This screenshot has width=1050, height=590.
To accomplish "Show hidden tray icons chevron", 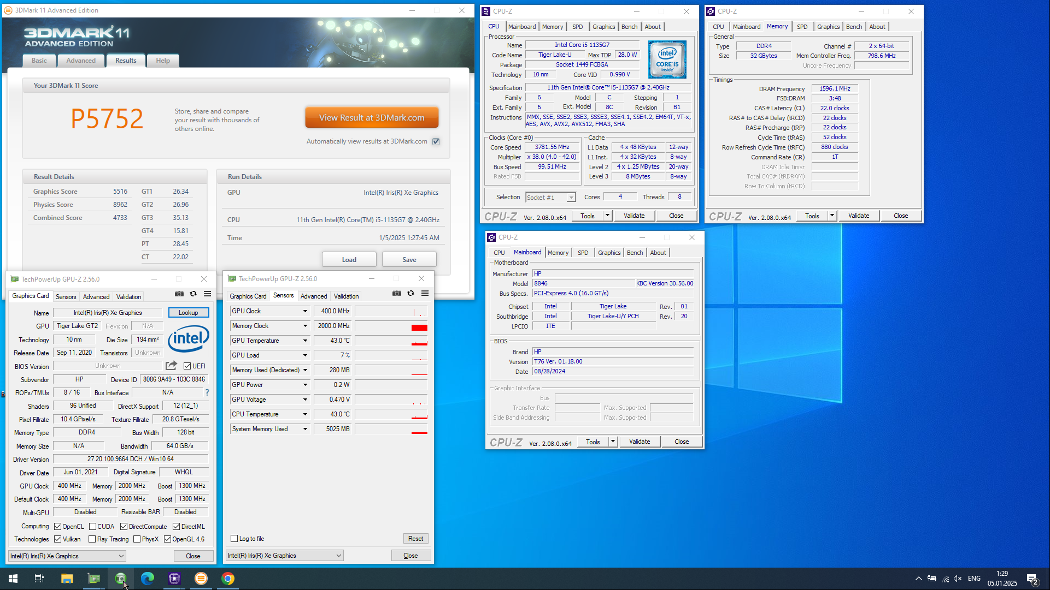I will (x=918, y=579).
